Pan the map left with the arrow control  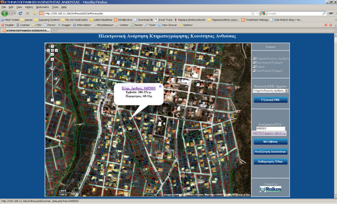(x=48, y=50)
